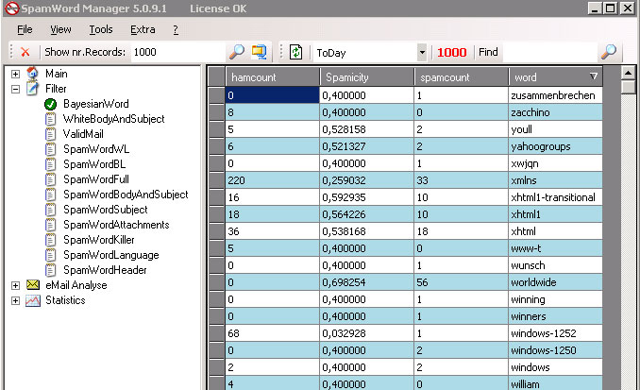Click the BayesianWord green check icon
640x390 pixels.
point(50,104)
